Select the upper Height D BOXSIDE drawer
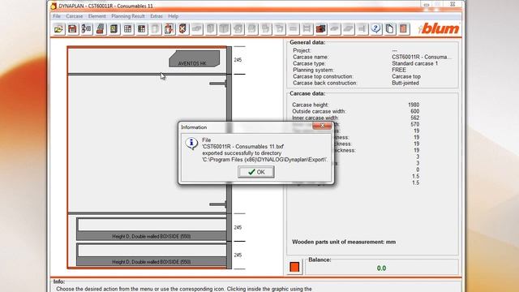Viewport: 519px width, 292px height. point(152,229)
